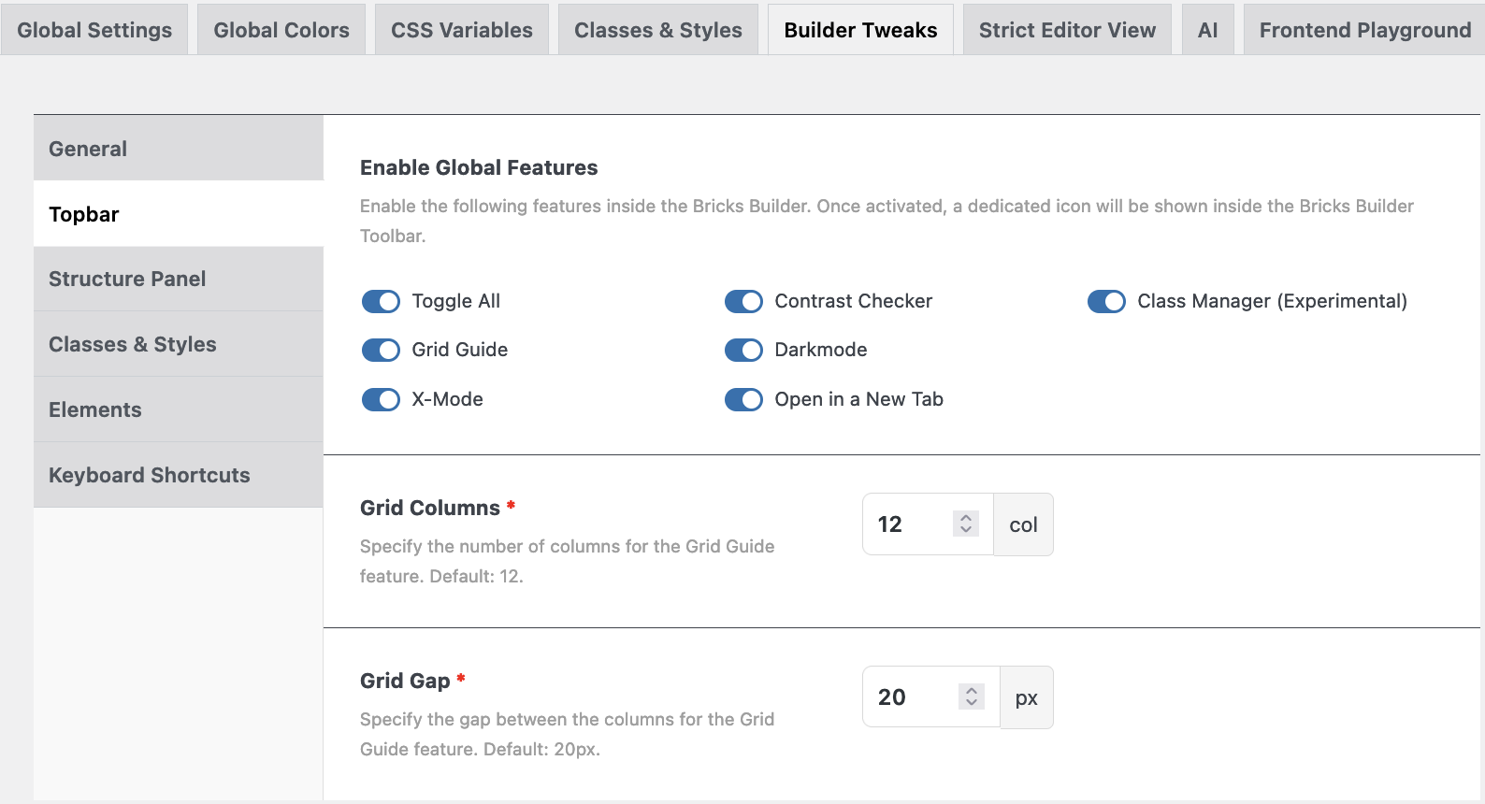Open the Frontend Playground tab
This screenshot has height=804, width=1485.
(1364, 30)
